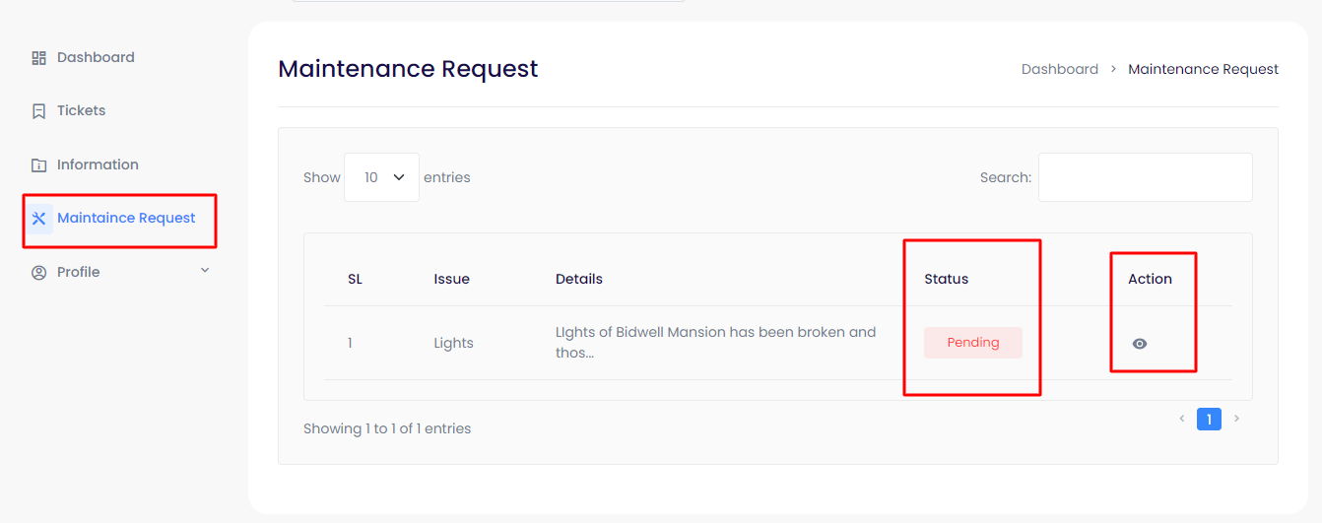Click page 1 pagination button
The height and width of the screenshot is (523, 1322).
[x=1209, y=419]
